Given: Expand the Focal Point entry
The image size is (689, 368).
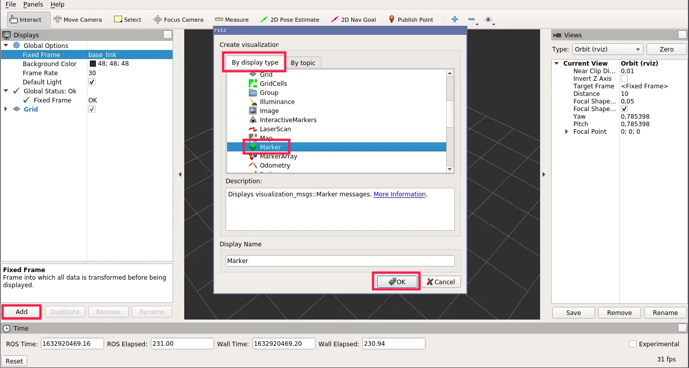Looking at the screenshot, I should [567, 131].
